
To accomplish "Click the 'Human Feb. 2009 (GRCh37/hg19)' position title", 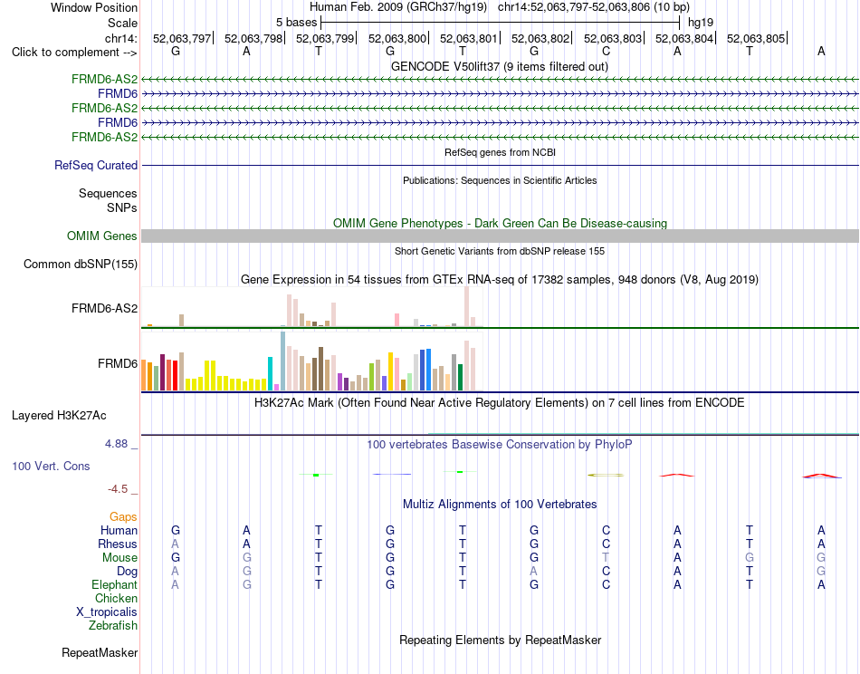I will point(397,7).
